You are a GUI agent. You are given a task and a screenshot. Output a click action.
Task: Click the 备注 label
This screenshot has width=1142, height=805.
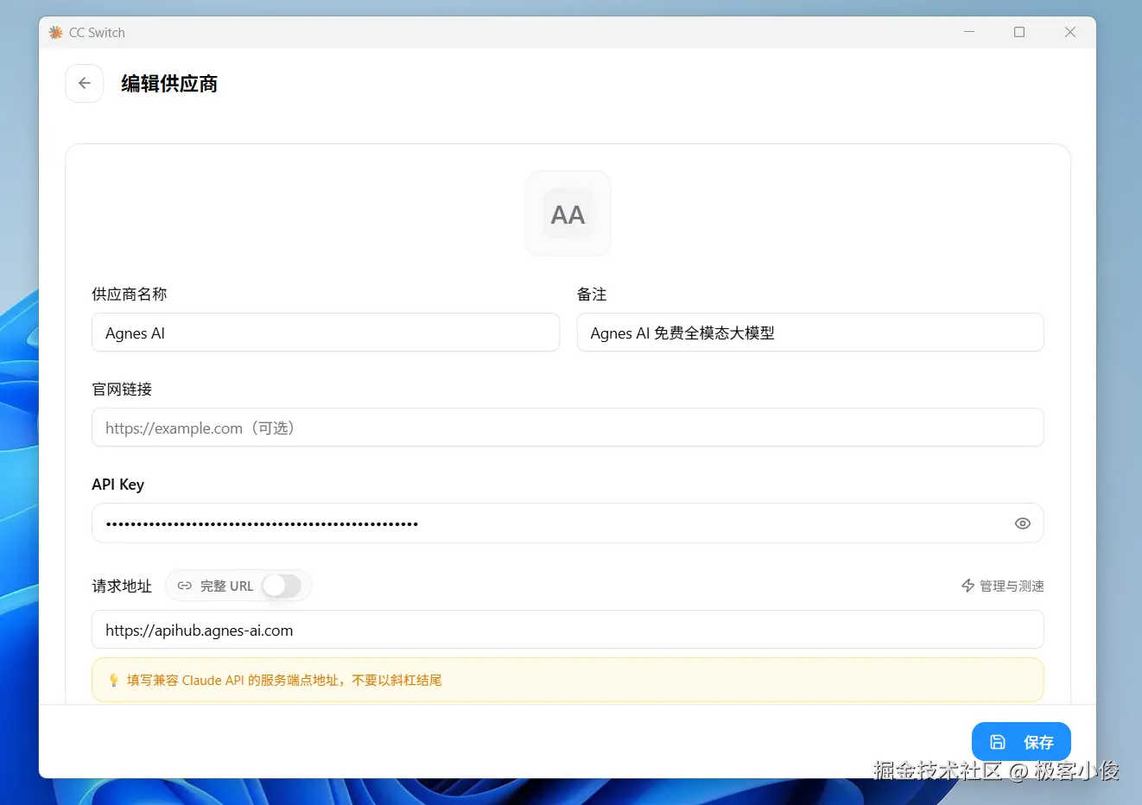tap(592, 295)
